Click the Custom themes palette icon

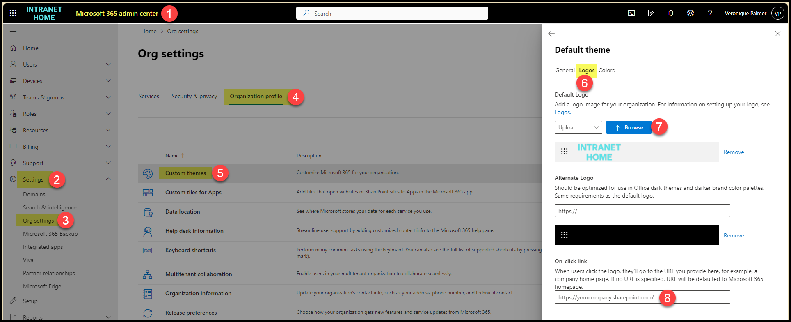[x=148, y=173]
